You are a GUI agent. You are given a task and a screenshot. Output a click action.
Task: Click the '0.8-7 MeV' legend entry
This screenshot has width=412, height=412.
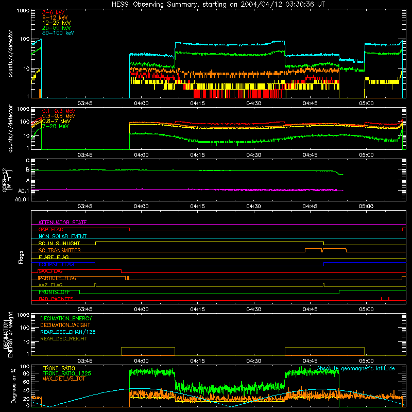(56, 121)
